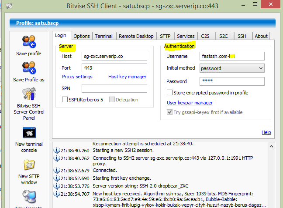Click info icon of the 21:38:52.679 log entry
The width and height of the screenshot is (283, 208).
(57, 170)
